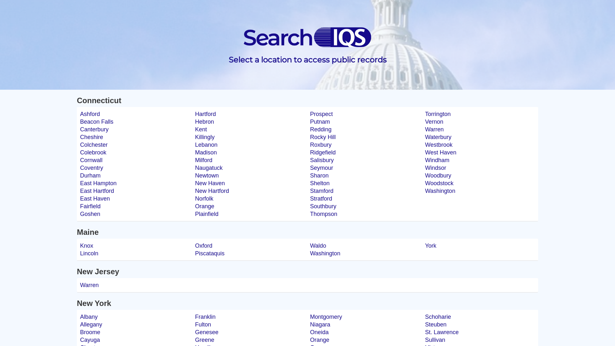
Task: Select Salisbury link
Action: pos(322,160)
